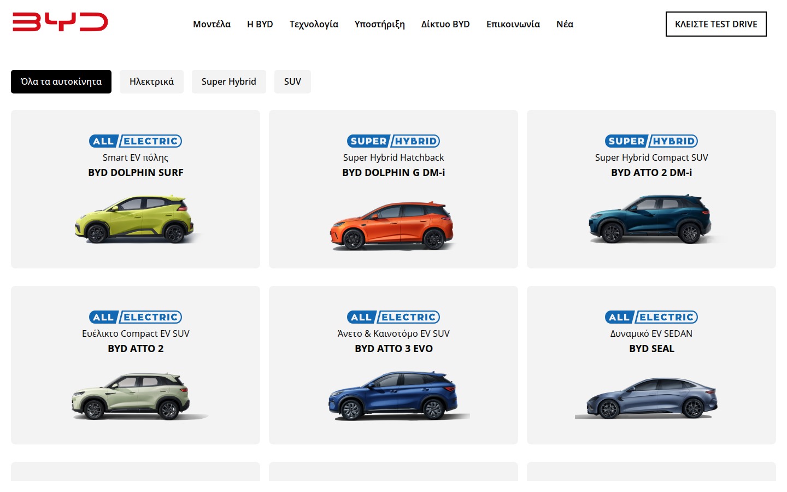Click the ΚΛΕΙΣΤΕ TEST DRIVE button
The image size is (787, 492).
(716, 24)
